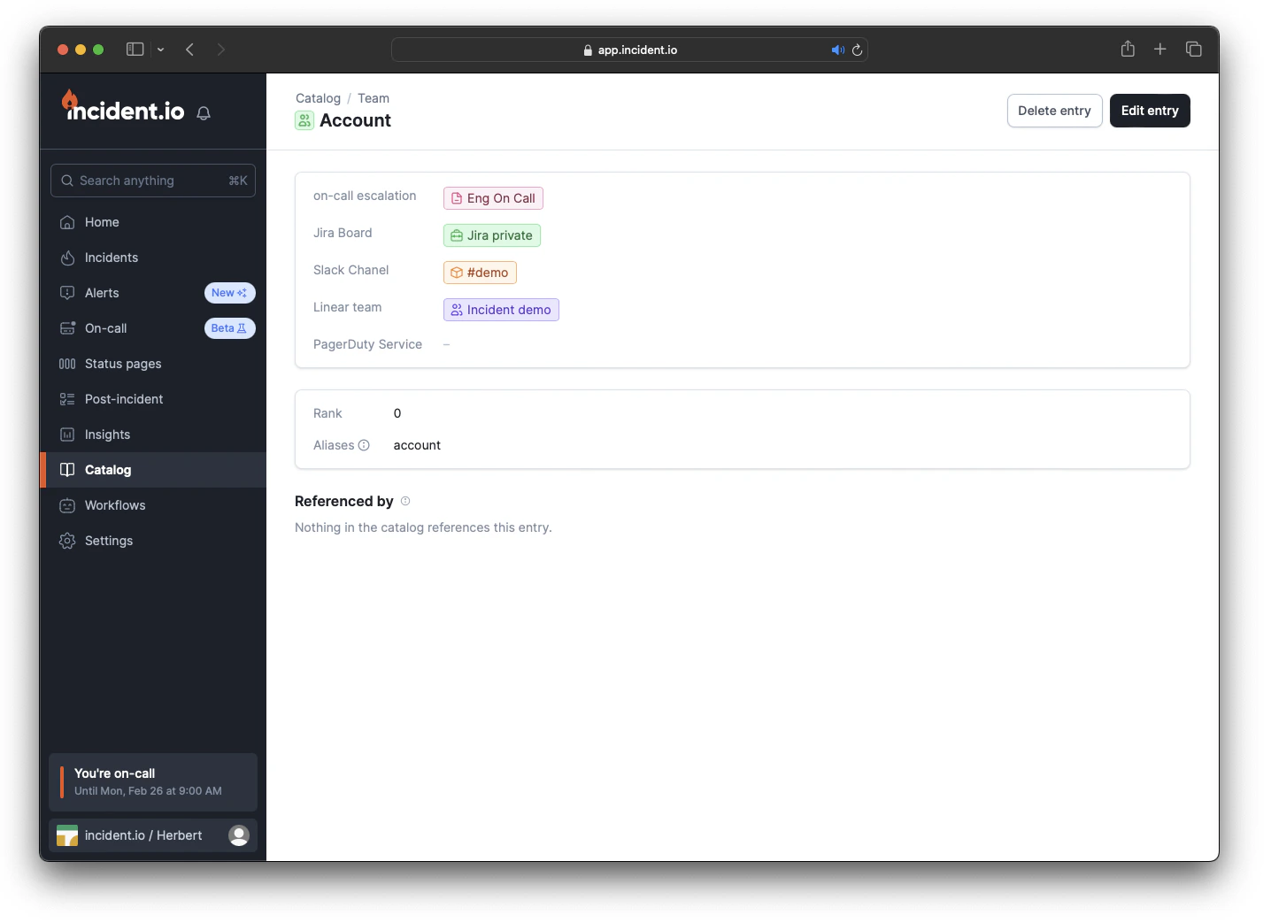The image size is (1271, 923).
Task: Open the incident.io / Herbert account switcher
Action: tap(153, 835)
